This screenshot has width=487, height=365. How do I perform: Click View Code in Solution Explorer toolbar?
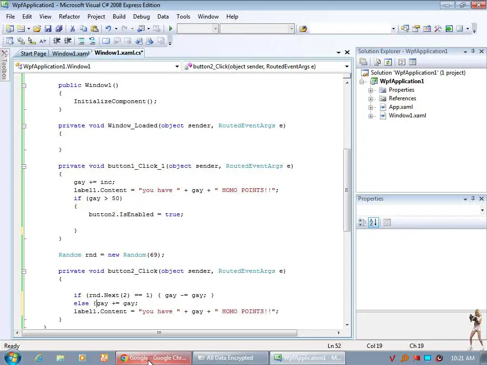point(401,62)
